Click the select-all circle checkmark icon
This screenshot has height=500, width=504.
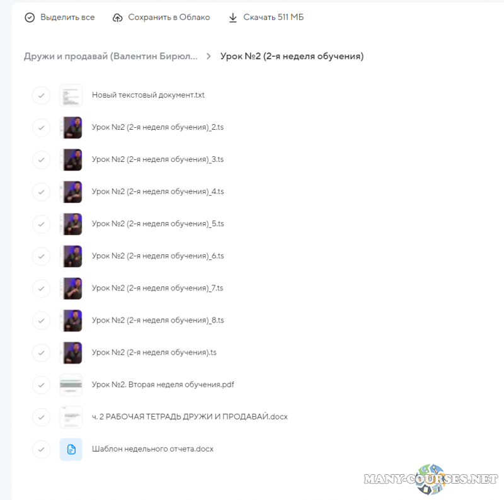pos(30,18)
